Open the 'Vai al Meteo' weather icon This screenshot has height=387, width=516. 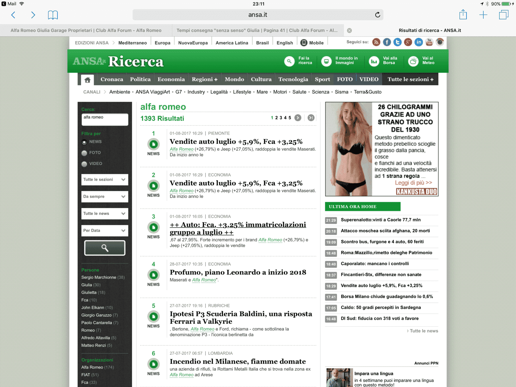click(413, 61)
